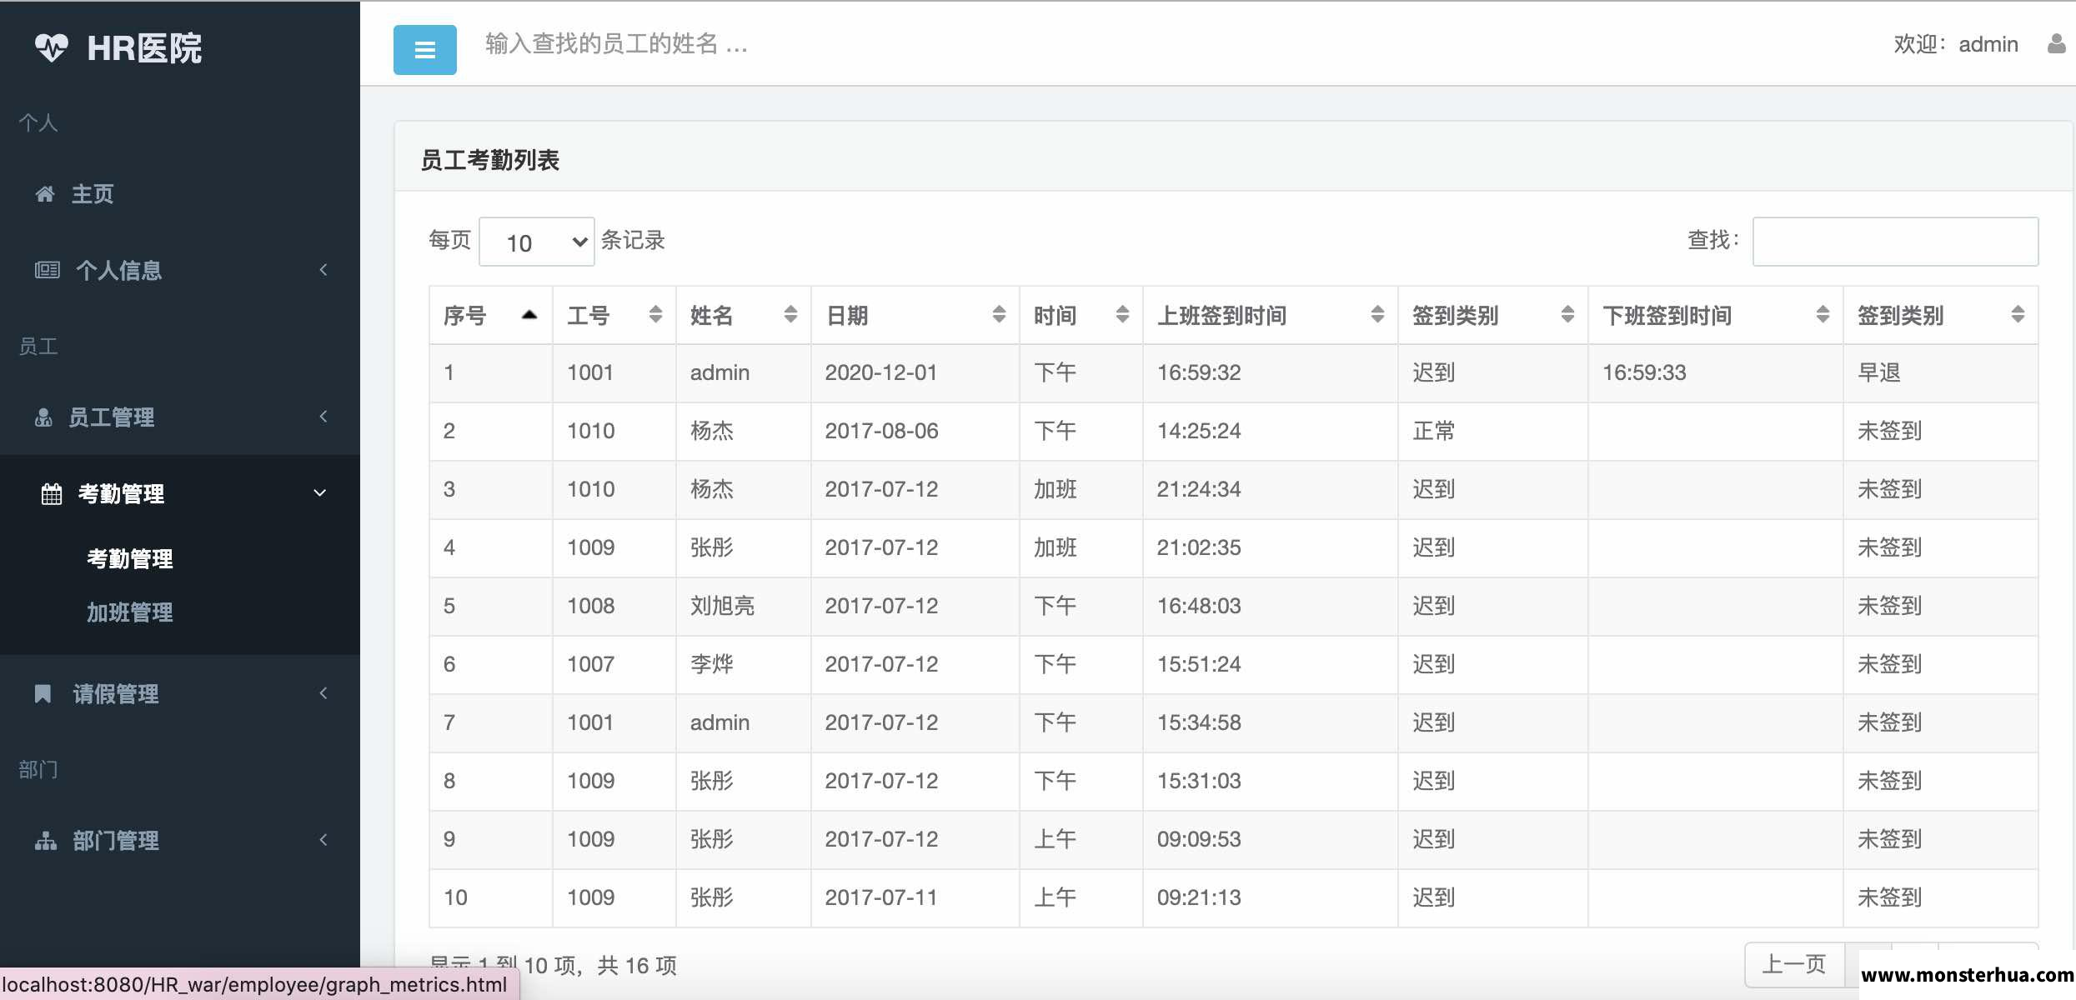Click the 日期 column header
This screenshot has width=2076, height=1000.
pos(915,315)
